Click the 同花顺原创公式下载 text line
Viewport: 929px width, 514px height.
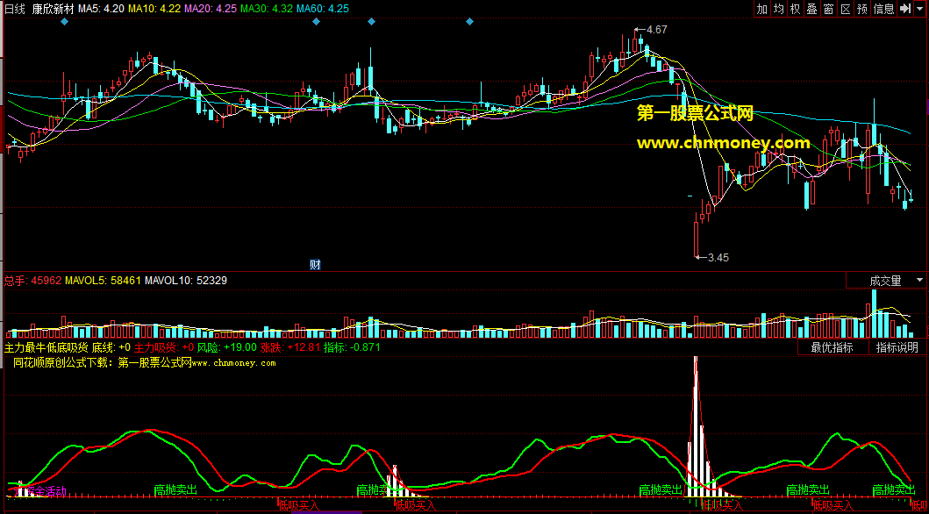click(145, 363)
